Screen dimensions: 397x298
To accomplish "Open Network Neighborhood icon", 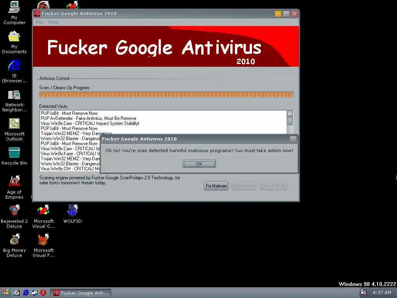I will (14, 101).
